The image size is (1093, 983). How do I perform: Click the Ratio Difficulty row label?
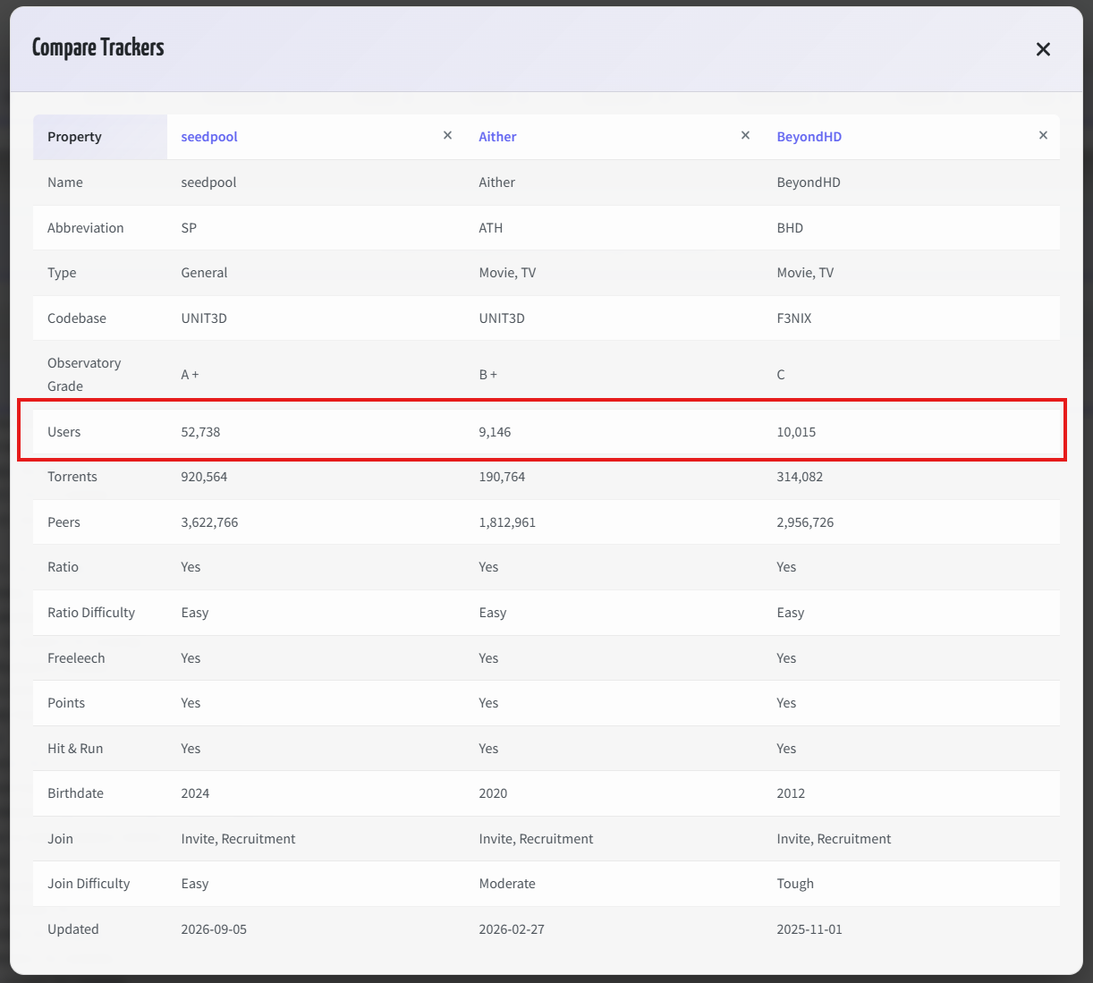coord(91,613)
